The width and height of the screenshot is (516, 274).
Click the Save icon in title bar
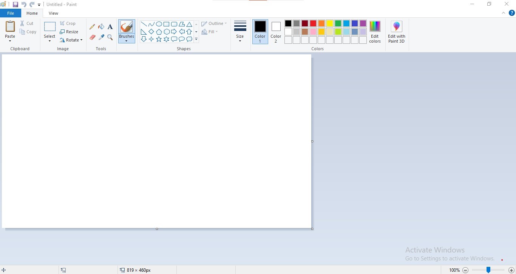coord(15,5)
